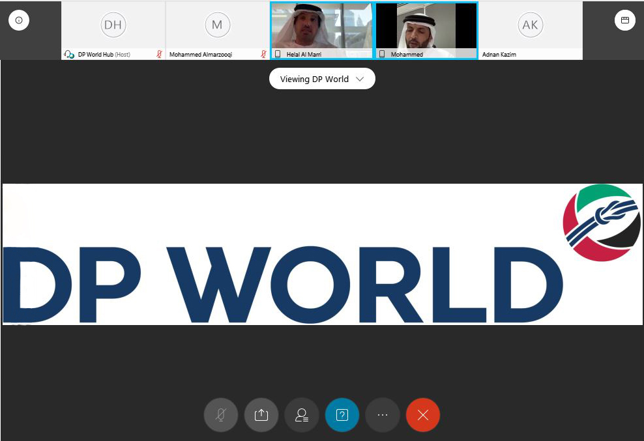Toggle the blue Q&A panel button
The image size is (644, 441).
342,415
